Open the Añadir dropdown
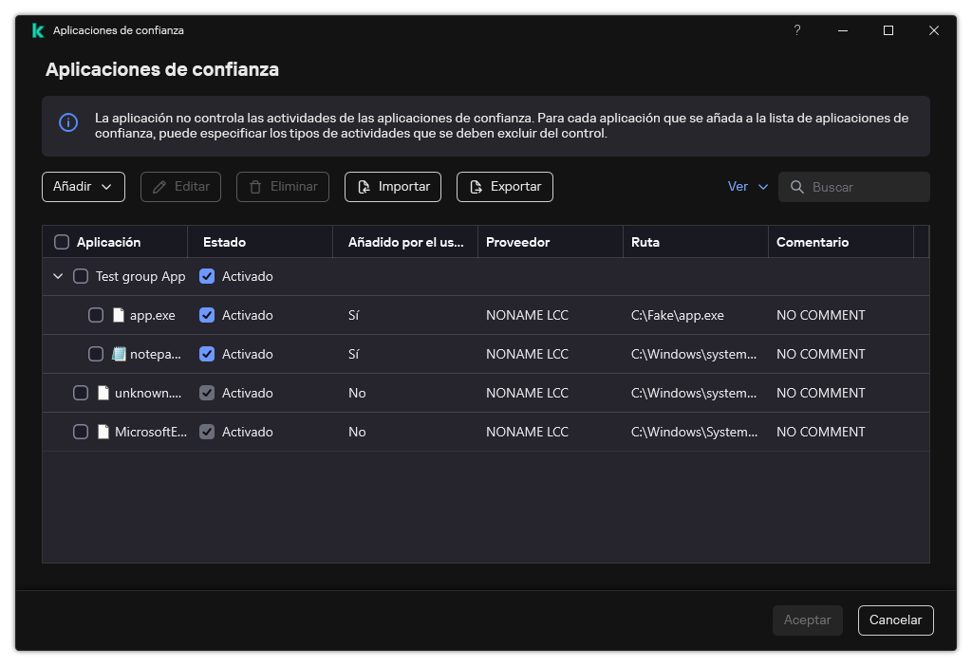The image size is (972, 666). coord(83,187)
